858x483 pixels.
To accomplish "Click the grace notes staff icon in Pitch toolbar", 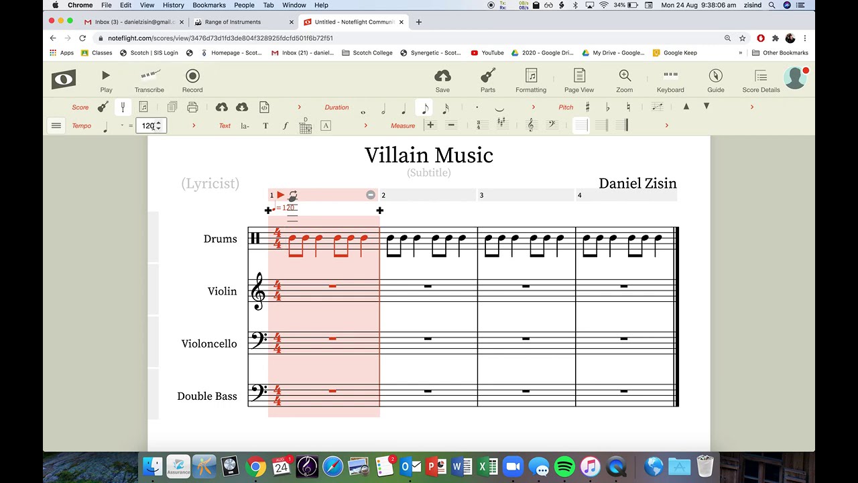I will (x=657, y=107).
